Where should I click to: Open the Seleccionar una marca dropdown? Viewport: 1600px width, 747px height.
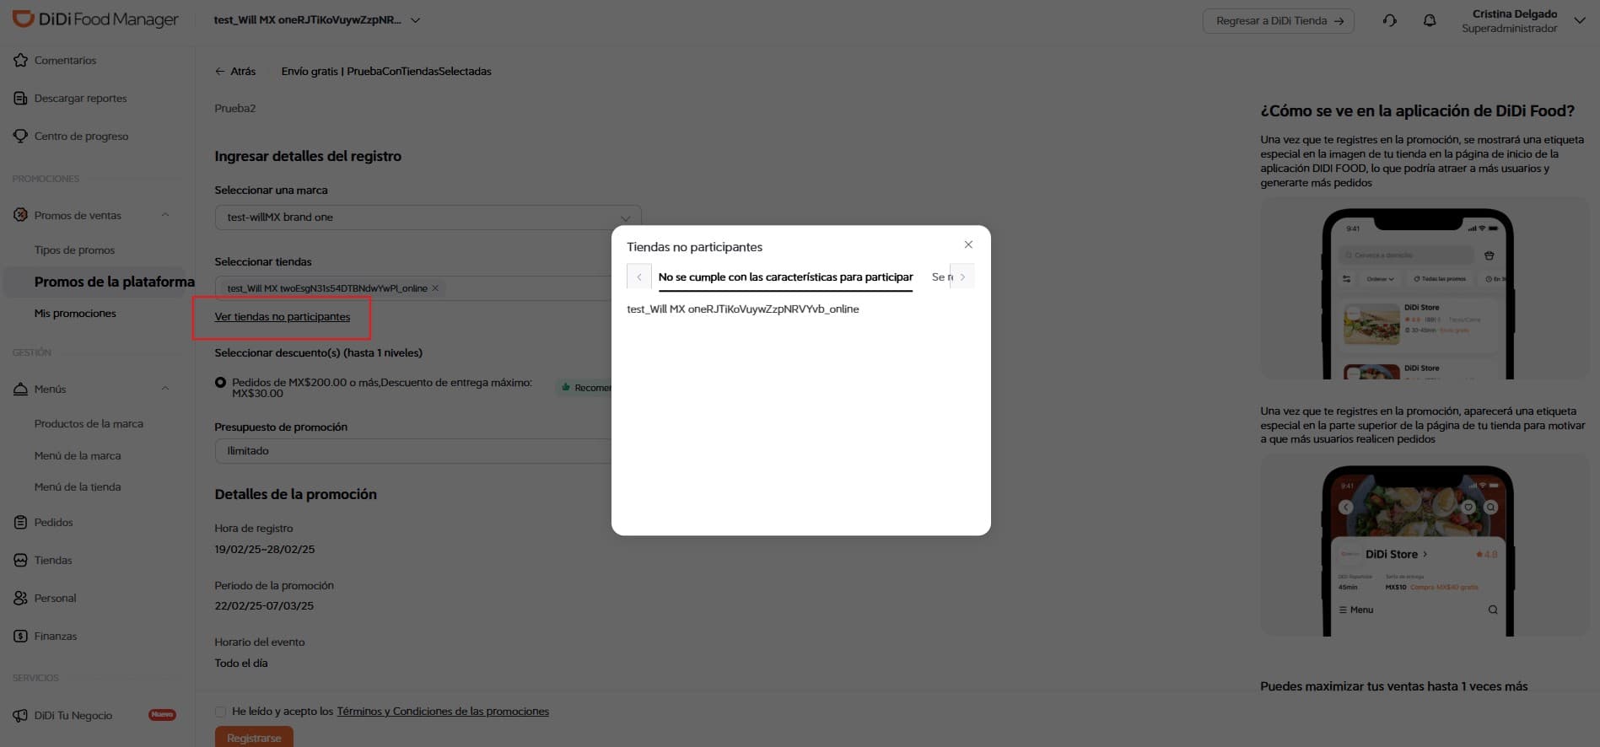coord(428,218)
